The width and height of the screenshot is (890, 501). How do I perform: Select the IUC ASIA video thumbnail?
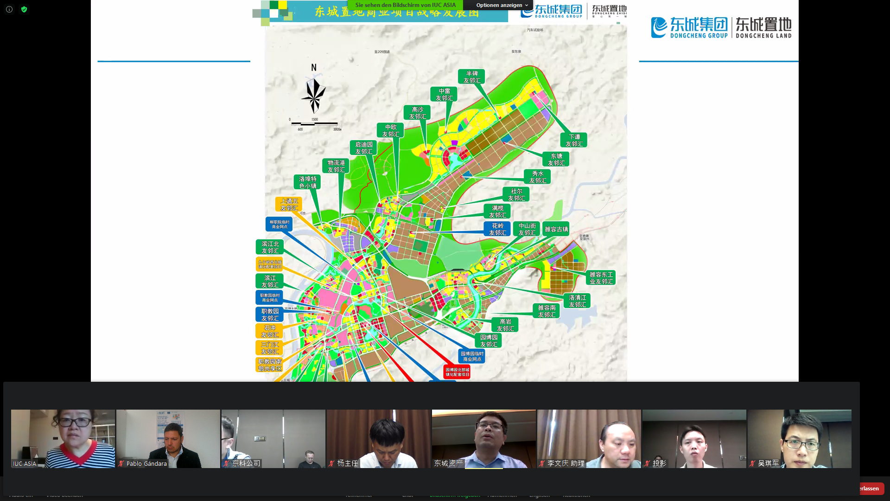pyautogui.click(x=63, y=438)
